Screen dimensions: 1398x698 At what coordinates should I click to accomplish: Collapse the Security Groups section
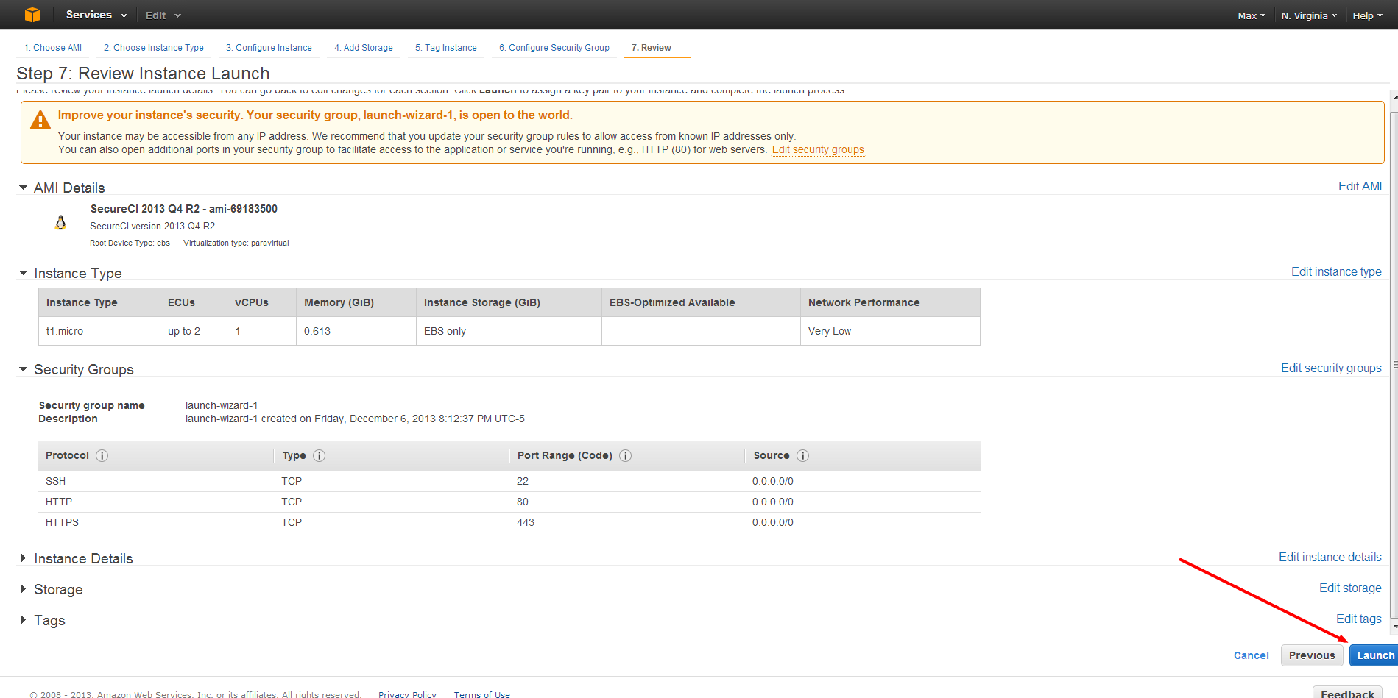click(x=23, y=369)
